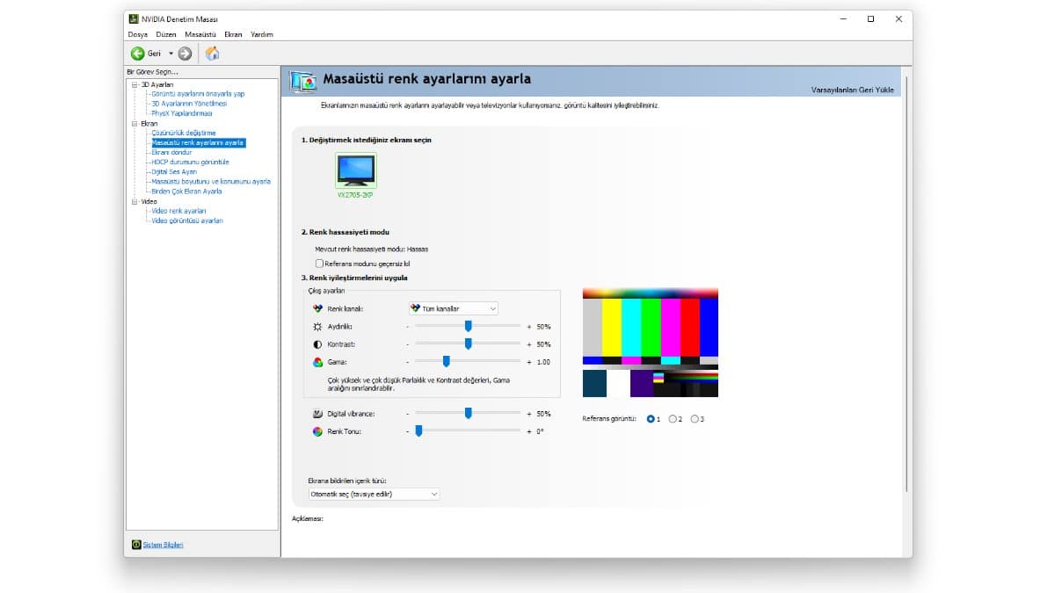The image size is (1055, 593).
Task: Click the Renk Tonu hue icon
Action: pyautogui.click(x=317, y=430)
